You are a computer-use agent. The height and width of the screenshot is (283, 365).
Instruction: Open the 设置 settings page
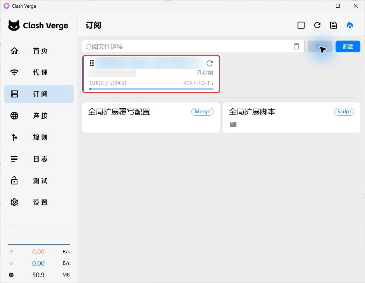[x=39, y=202]
